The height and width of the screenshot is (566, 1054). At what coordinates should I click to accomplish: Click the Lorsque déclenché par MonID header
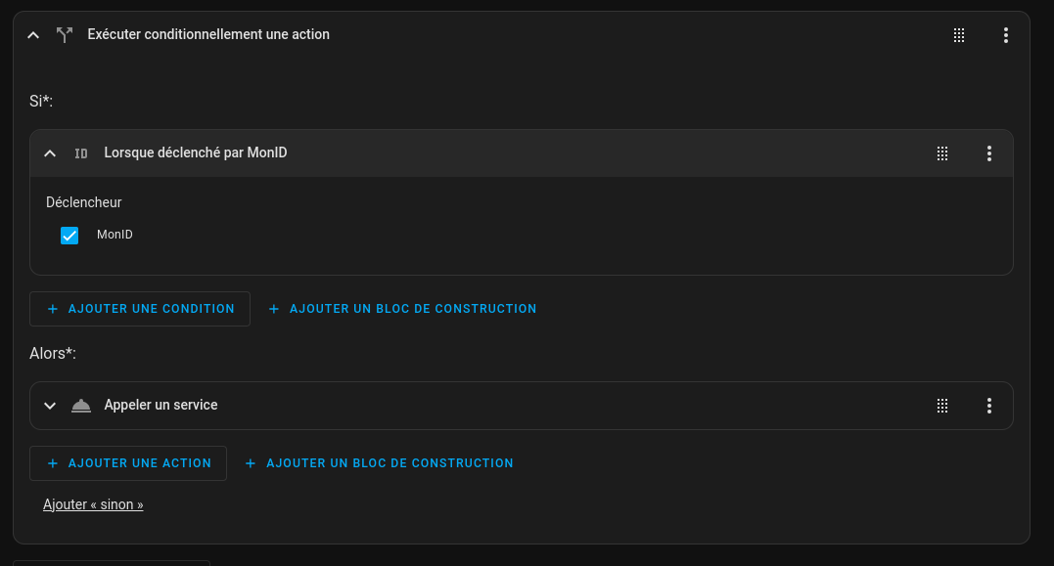coord(521,153)
